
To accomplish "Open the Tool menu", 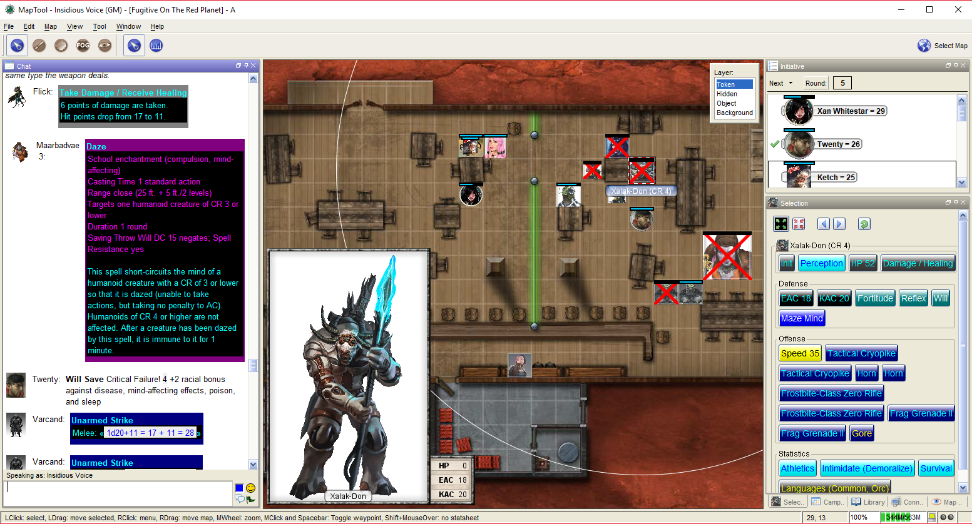I will pos(100,26).
